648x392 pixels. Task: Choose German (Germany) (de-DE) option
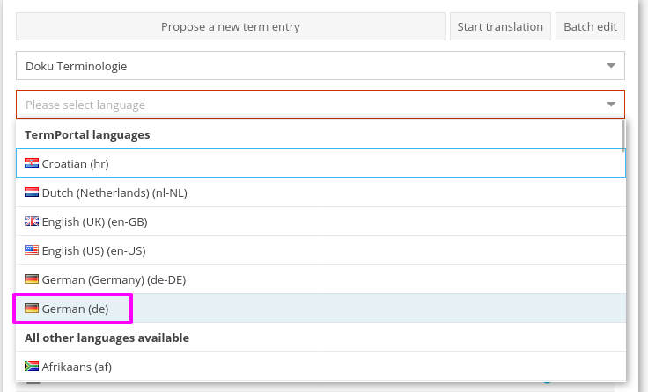[x=114, y=279]
